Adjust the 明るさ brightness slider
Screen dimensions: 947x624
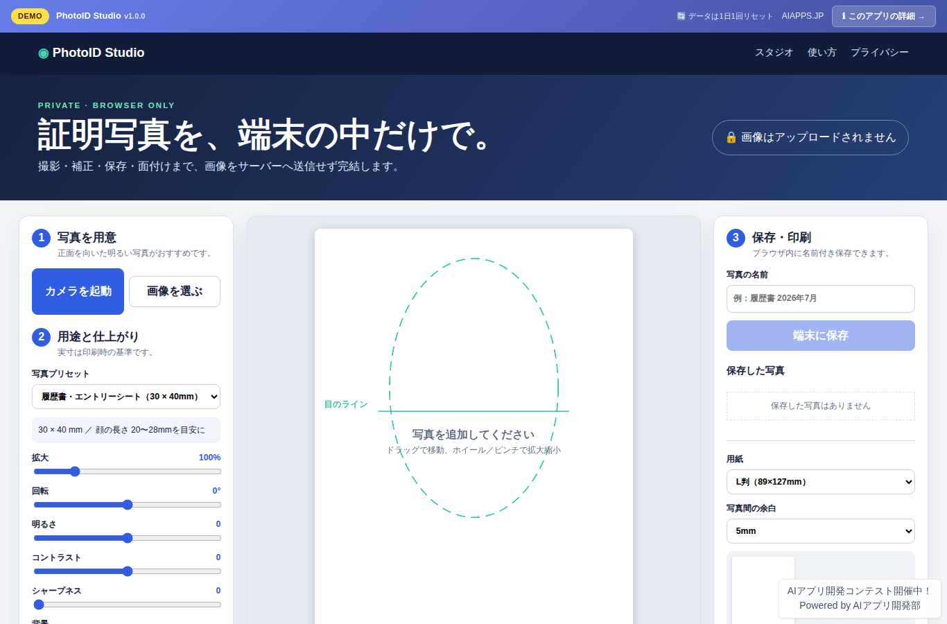(127, 538)
